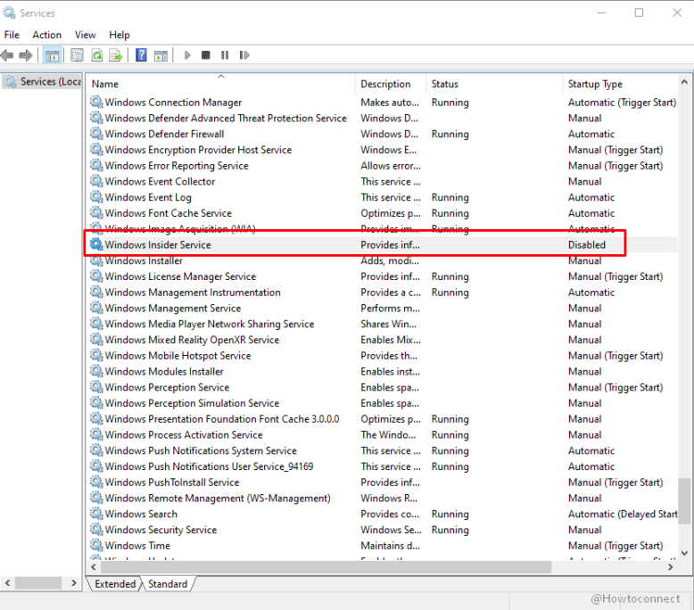Click the Pause Service icon

click(225, 55)
